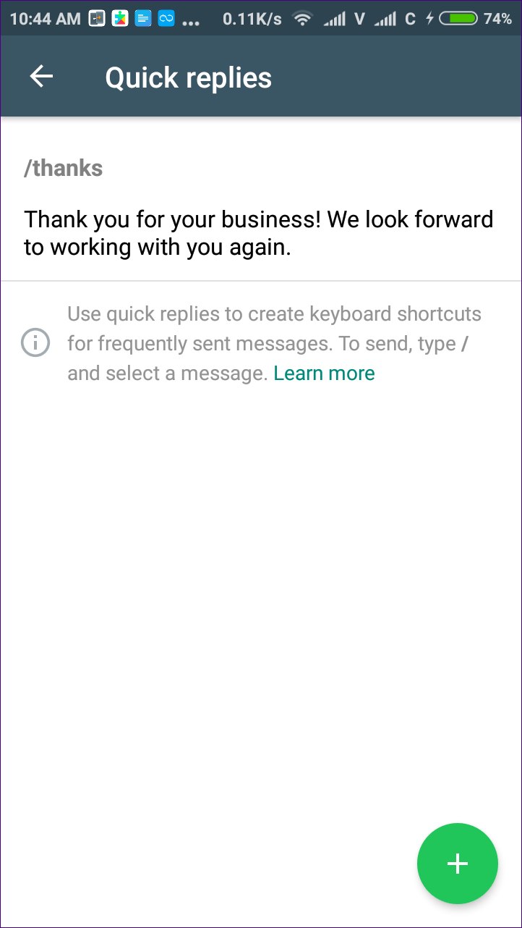Go back using the arrow icon

coord(41,77)
